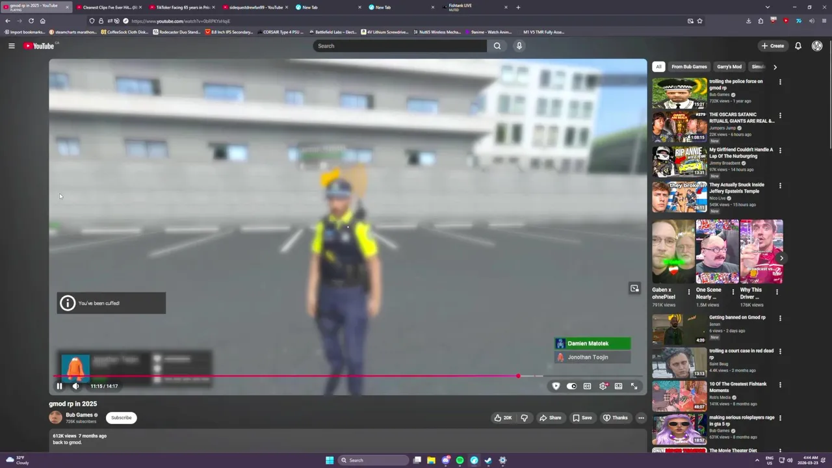Dislike the video
Screen dimensions: 832x468
[524, 418]
